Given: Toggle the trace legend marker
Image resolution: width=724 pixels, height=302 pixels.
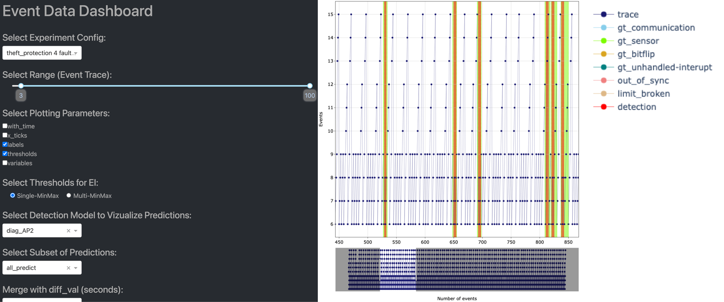Looking at the screenshot, I should [x=604, y=14].
